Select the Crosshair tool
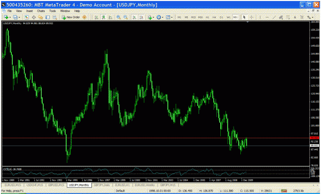321x194 pixels. [251, 17]
